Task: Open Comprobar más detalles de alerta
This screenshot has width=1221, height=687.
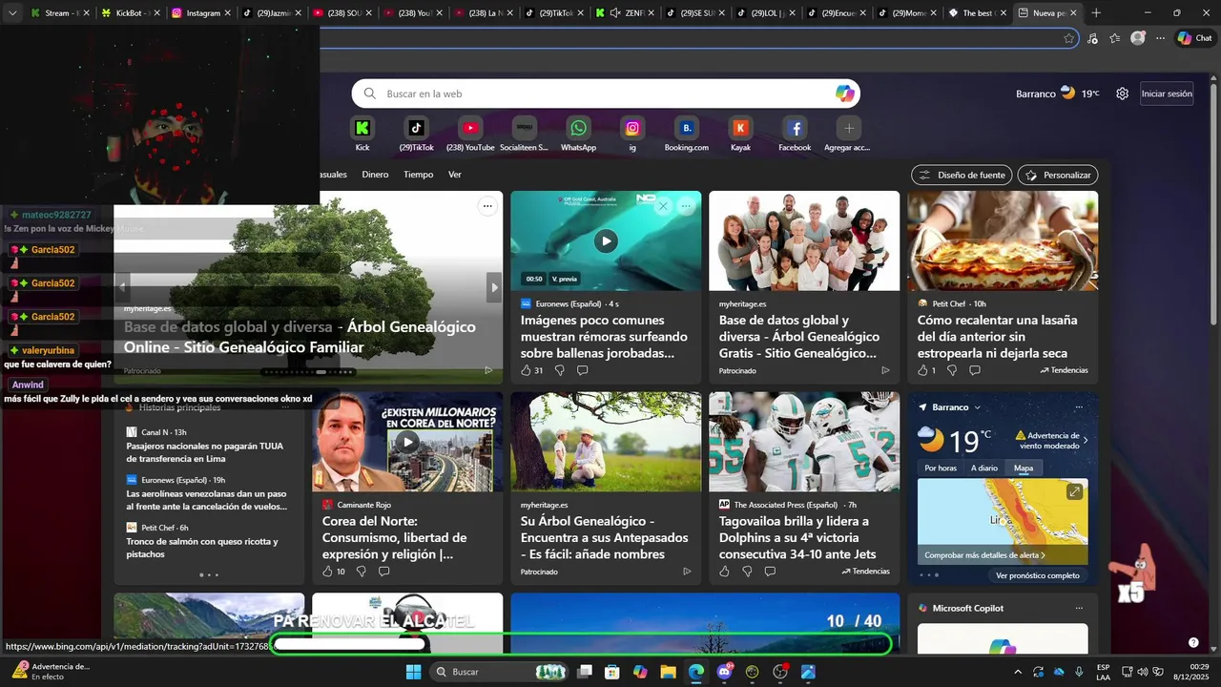Action: [984, 554]
